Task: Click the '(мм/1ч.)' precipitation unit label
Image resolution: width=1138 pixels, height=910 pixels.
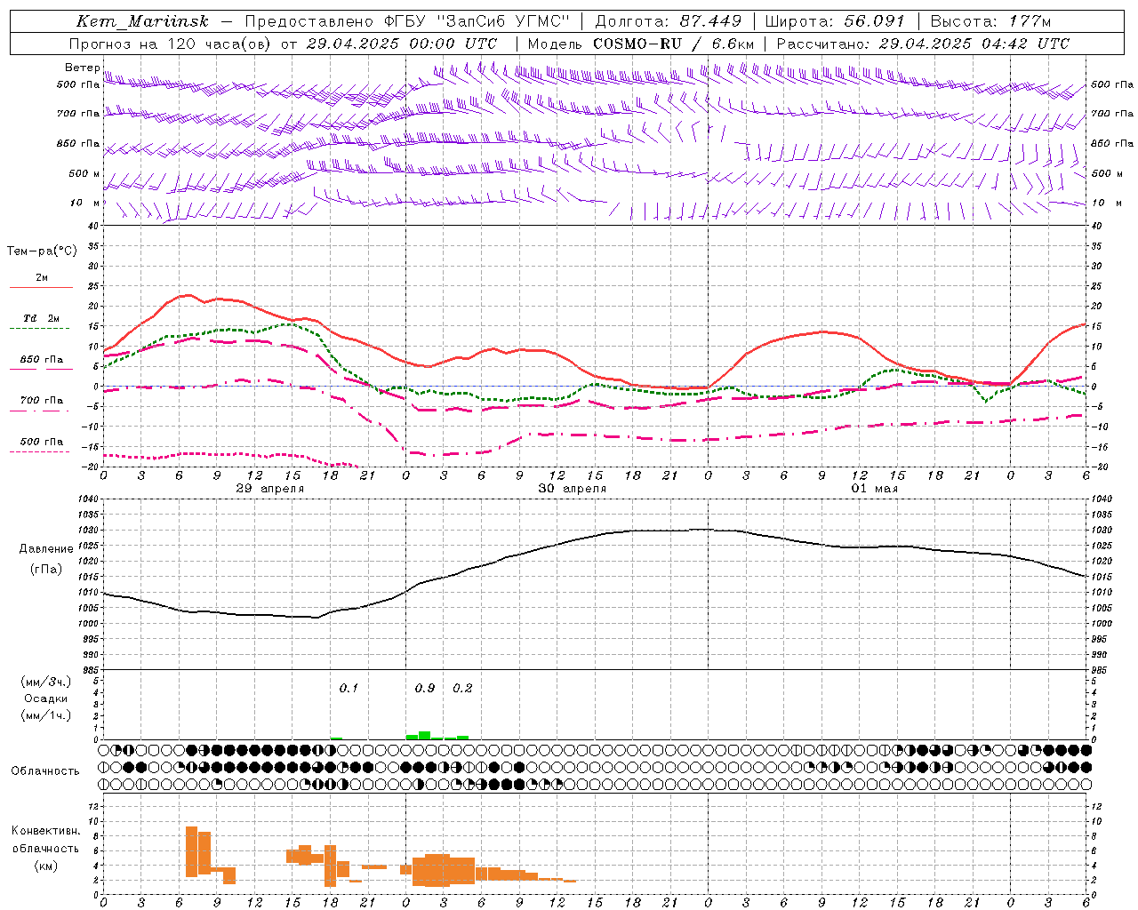Action: pos(45,715)
